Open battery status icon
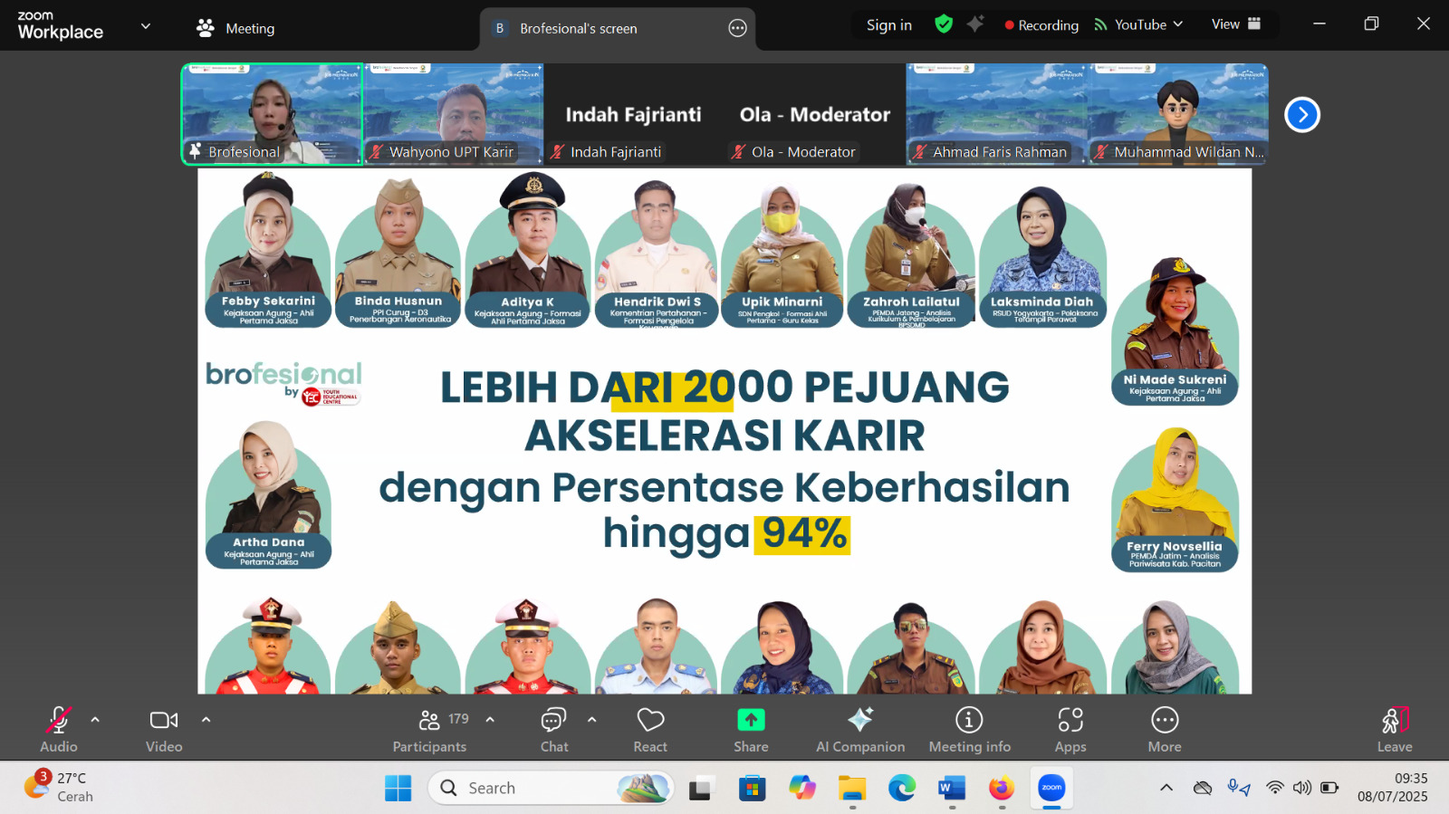Image resolution: width=1449 pixels, height=814 pixels. coord(1329,788)
